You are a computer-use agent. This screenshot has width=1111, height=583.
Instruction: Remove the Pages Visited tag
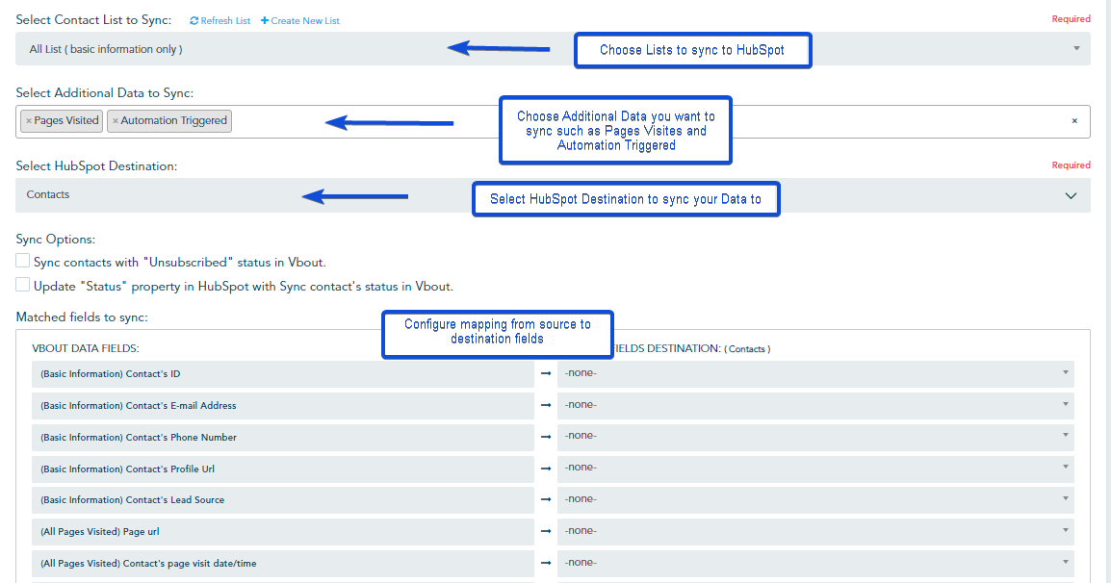coord(28,121)
